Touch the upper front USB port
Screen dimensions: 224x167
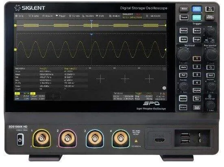pyautogui.click(x=185, y=134)
